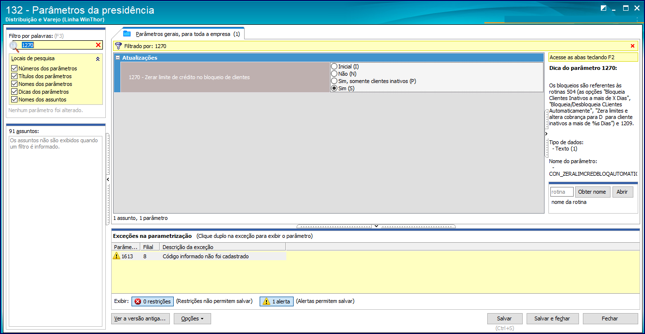Open the 'Opções' dropdown button
The height and width of the screenshot is (334, 645).
click(x=193, y=319)
